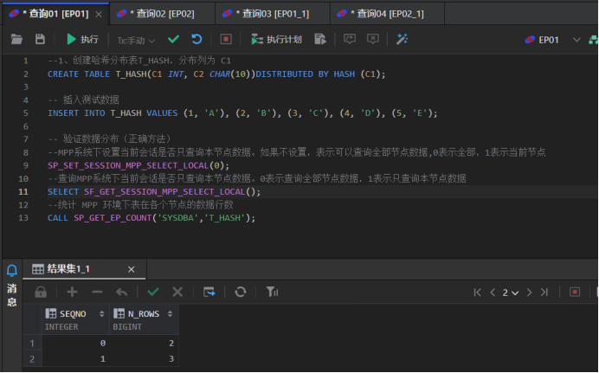599x373 pixels.
Task: Select result row number 1
Action: [32, 344]
